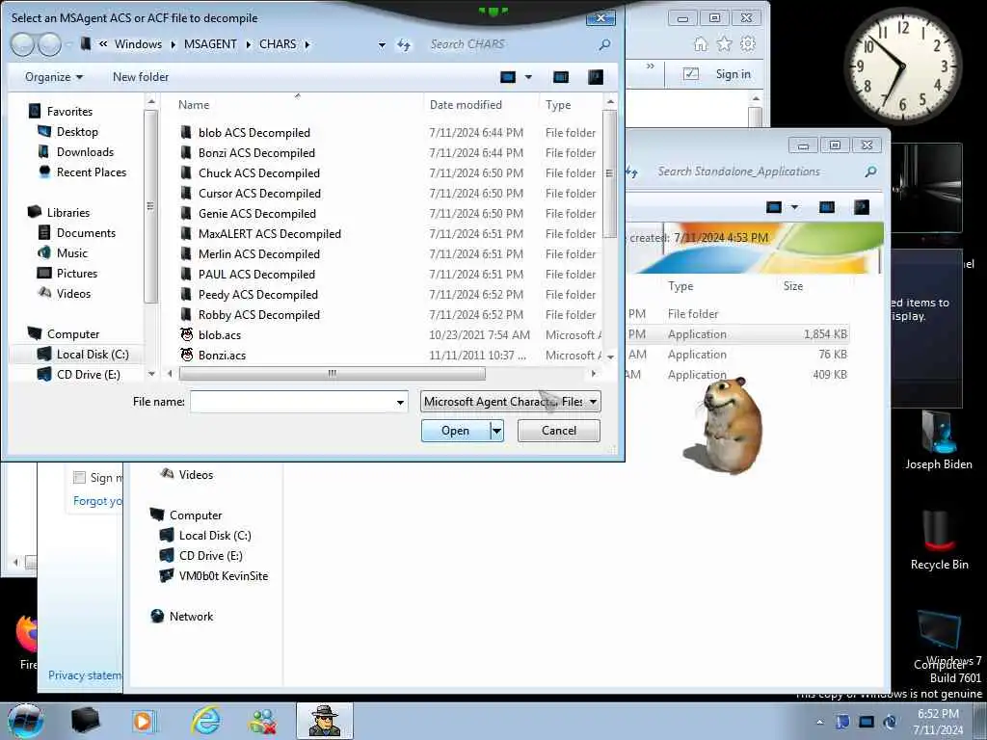Expand breadcrumb arrow after MSAGENT
Screen dimensions: 987x740
(248, 44)
